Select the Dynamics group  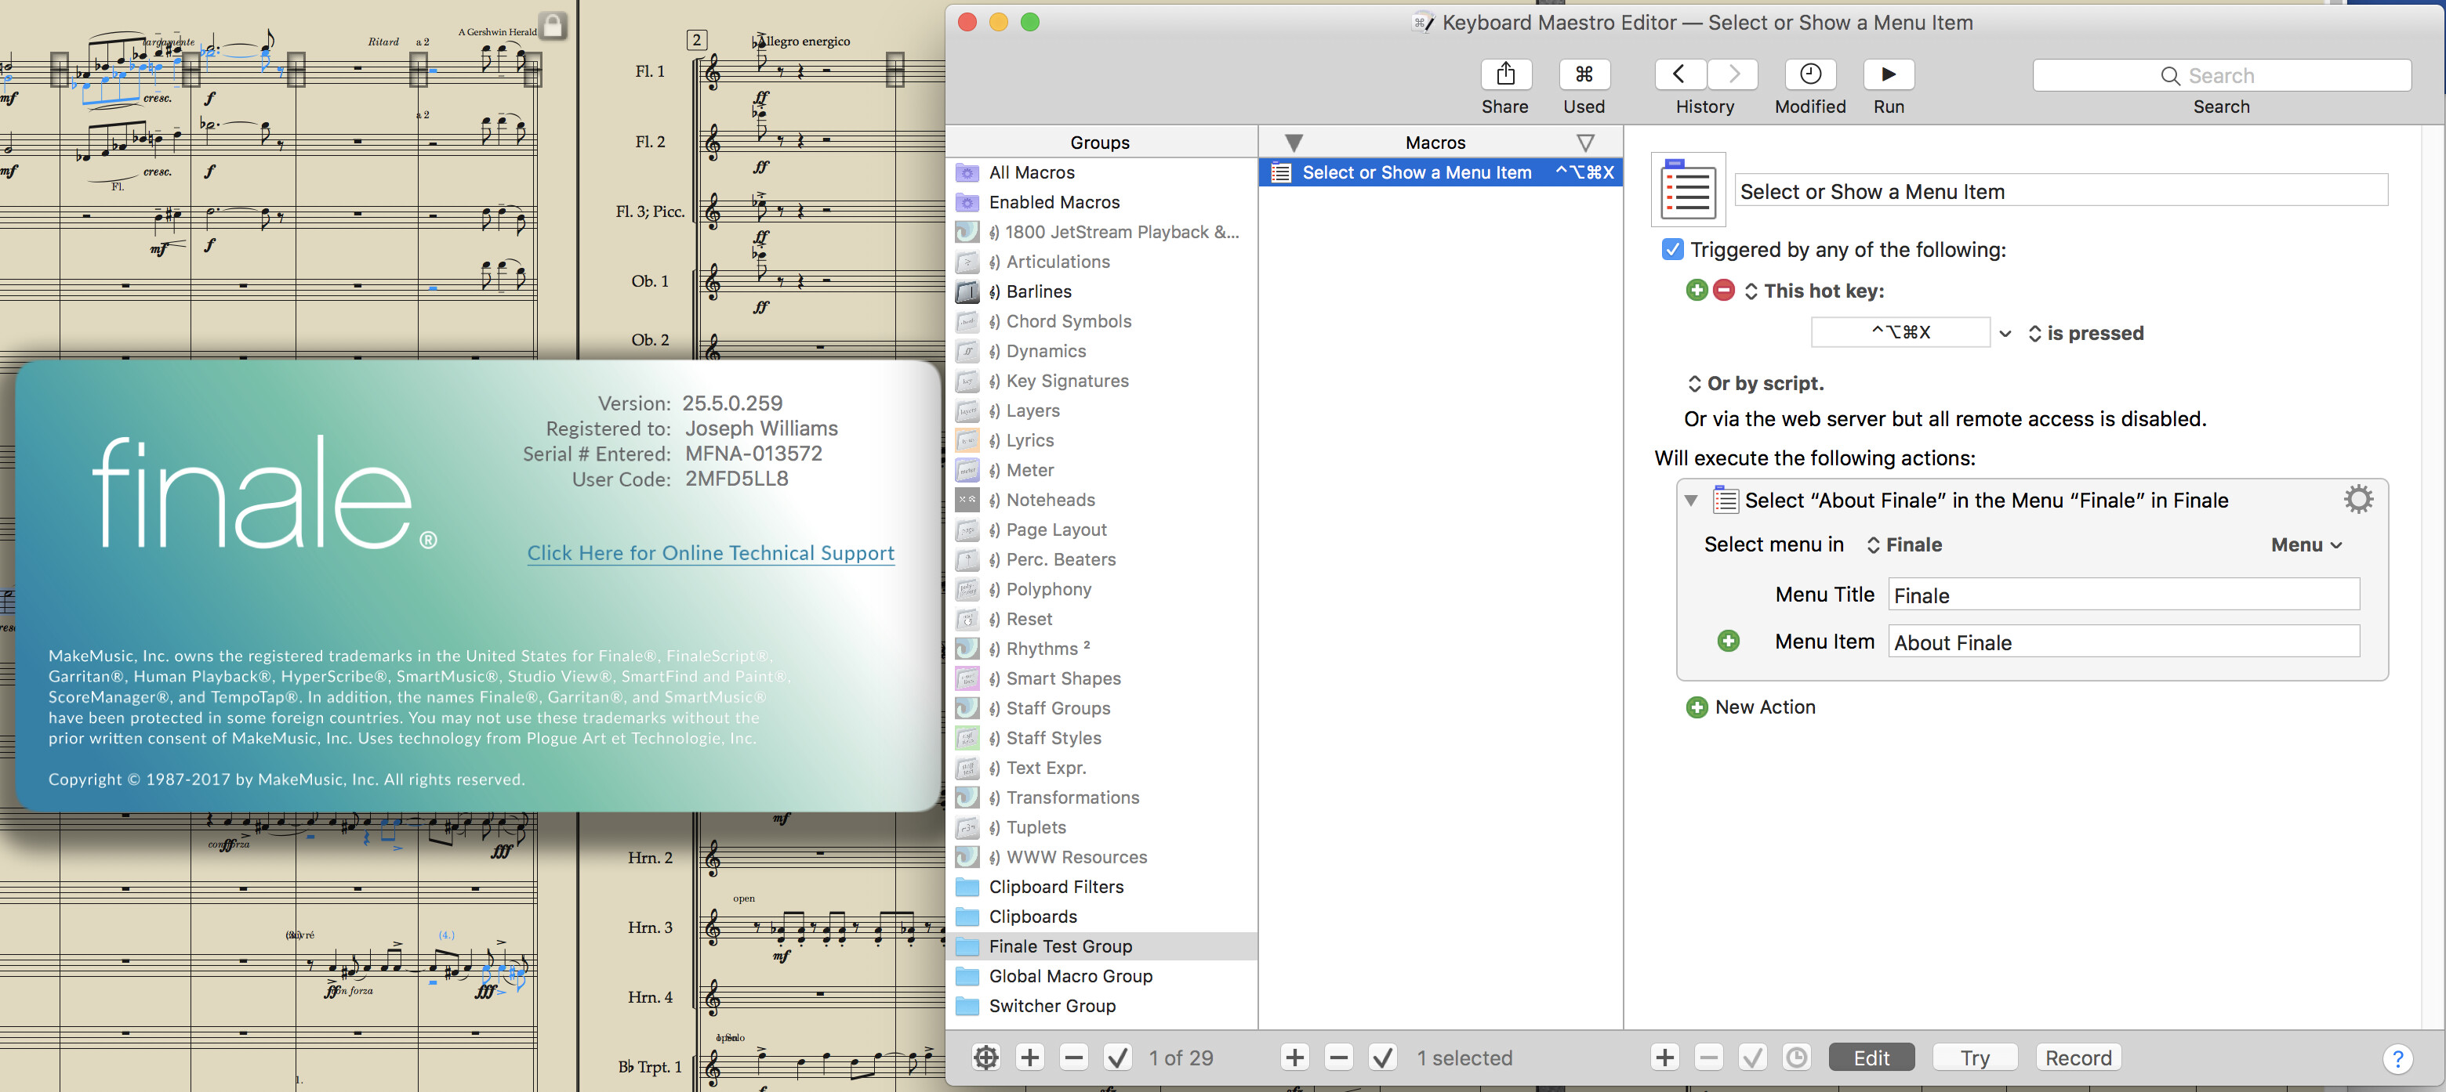pos(1101,351)
